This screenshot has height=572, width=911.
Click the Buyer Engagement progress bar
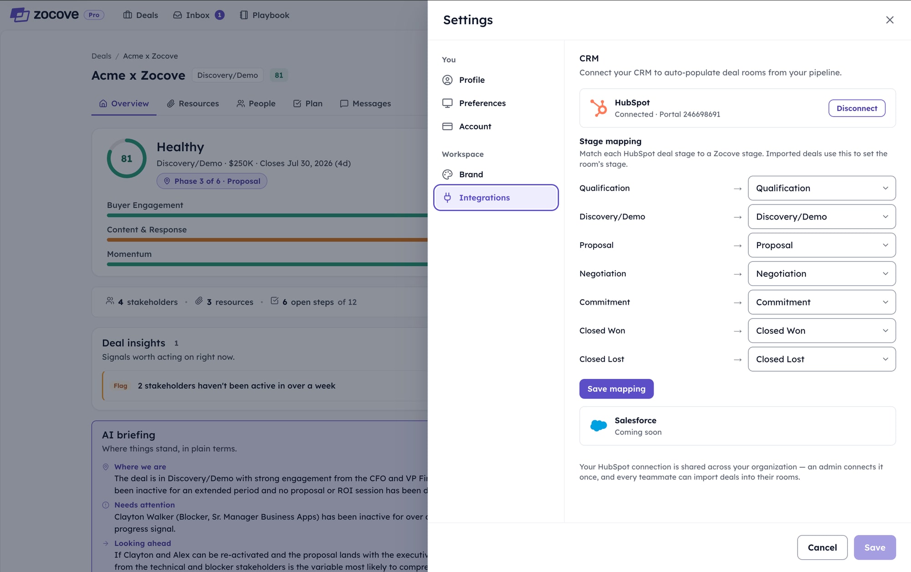point(267,215)
